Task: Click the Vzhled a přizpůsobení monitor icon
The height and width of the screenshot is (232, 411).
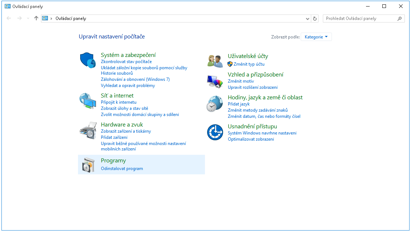Action: (x=215, y=82)
